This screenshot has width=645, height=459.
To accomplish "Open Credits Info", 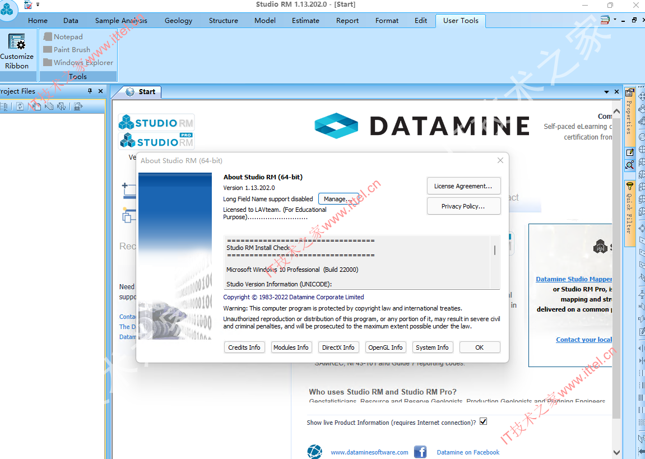I will 244,347.
